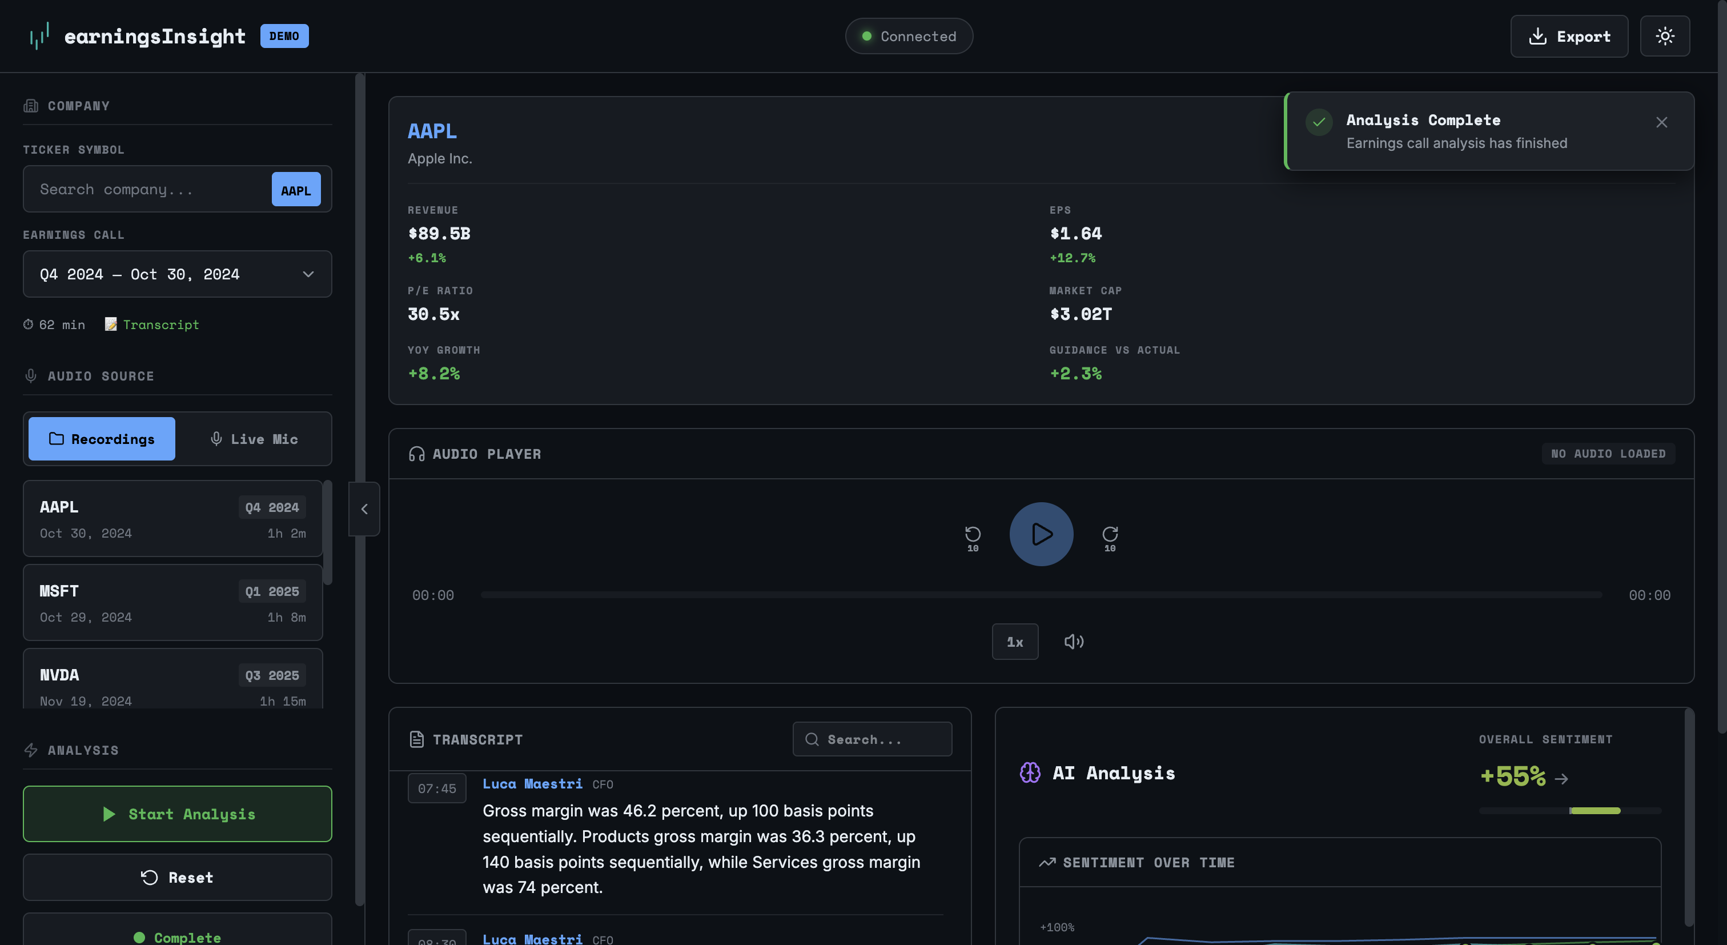Open the earnings call quarter dropdown
The height and width of the screenshot is (945, 1727).
click(177, 274)
